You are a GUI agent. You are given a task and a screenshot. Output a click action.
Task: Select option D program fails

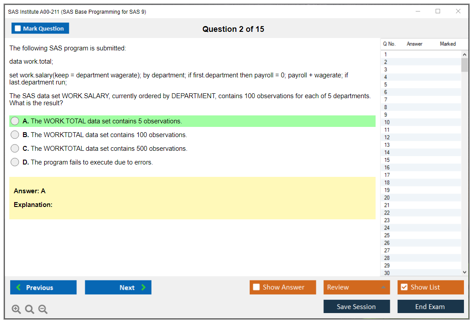[15, 162]
